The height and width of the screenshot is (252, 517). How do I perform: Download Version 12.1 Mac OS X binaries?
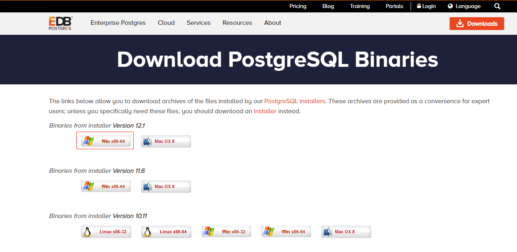pos(166,141)
